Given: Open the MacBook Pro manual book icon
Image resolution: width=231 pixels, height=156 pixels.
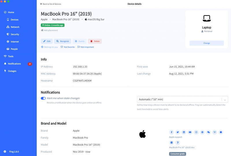Looking at the screenshot, I should (x=172, y=143).
